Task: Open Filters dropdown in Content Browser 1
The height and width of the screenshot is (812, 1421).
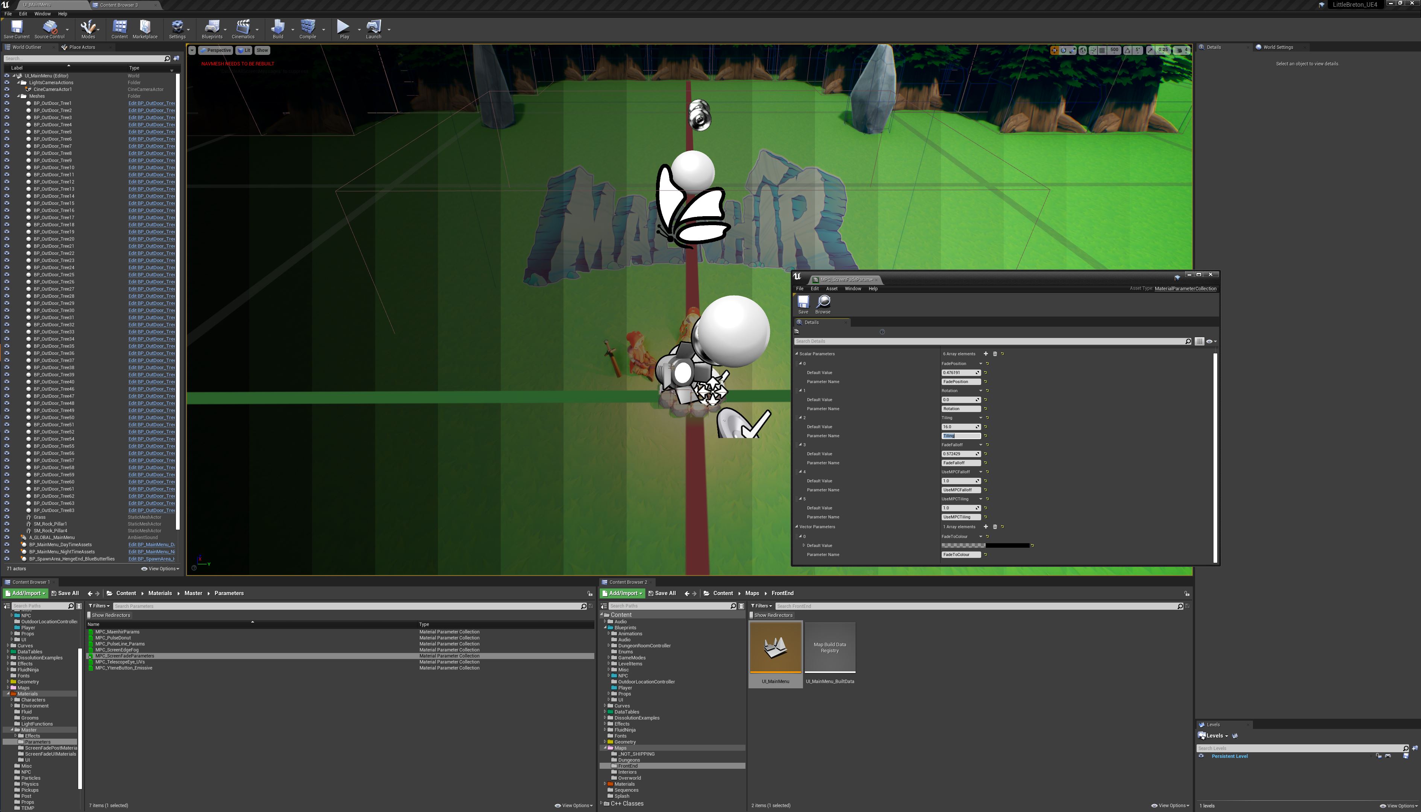Action: click(99, 606)
